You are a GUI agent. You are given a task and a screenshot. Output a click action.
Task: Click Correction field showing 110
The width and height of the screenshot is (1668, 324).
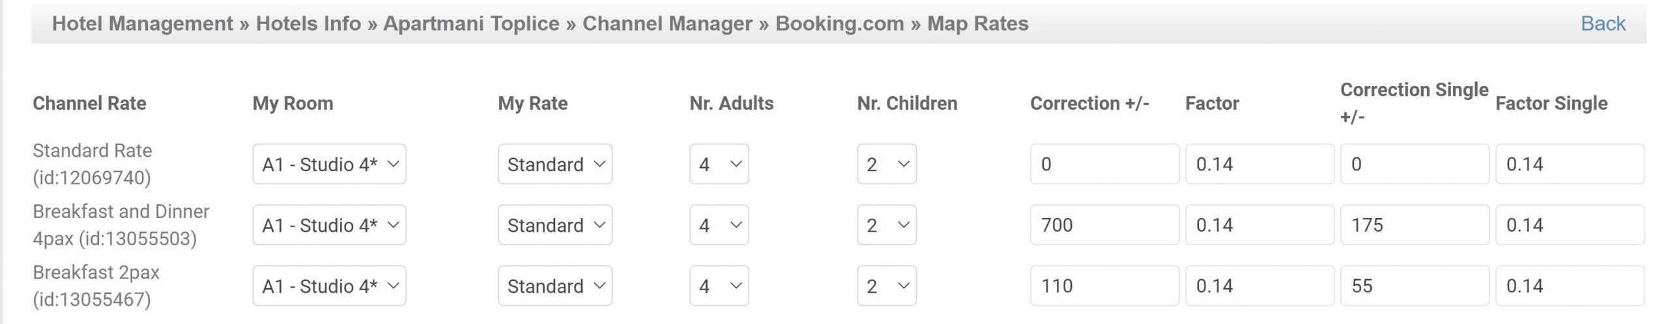pyautogui.click(x=1104, y=286)
